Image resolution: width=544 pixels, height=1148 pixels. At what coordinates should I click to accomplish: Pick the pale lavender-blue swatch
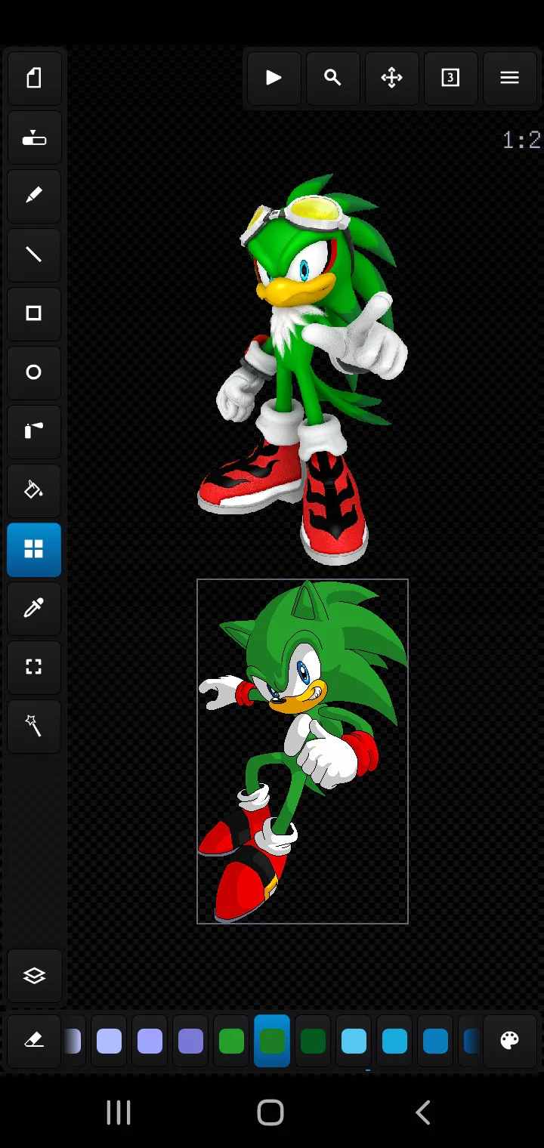click(x=110, y=1042)
